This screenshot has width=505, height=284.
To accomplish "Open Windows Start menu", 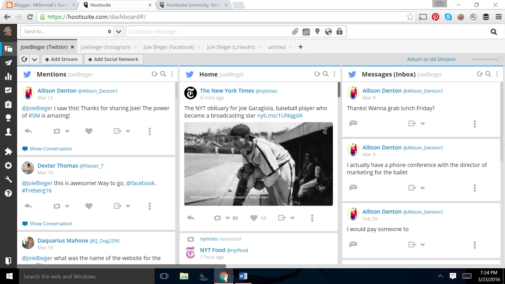I will coord(9,276).
